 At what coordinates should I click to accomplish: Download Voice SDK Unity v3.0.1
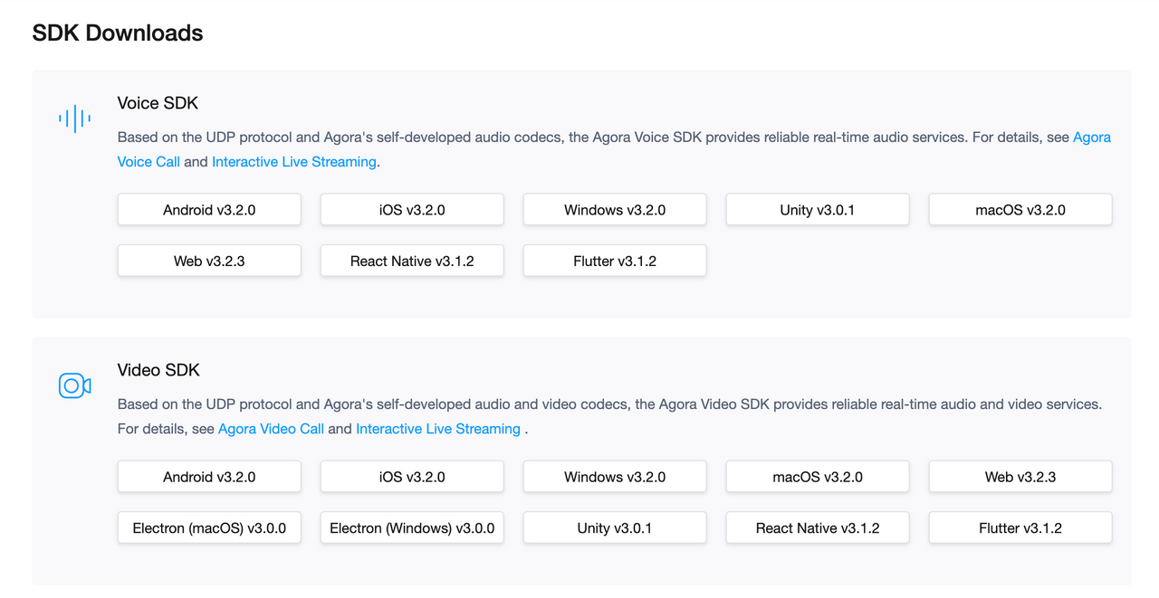coord(818,210)
